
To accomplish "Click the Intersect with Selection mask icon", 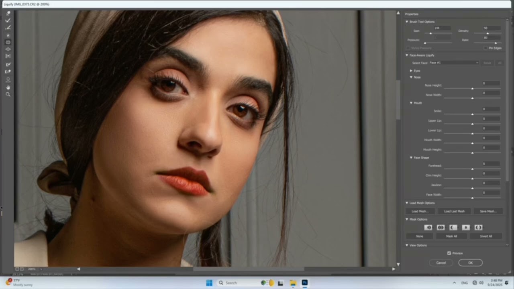I will pyautogui.click(x=466, y=227).
